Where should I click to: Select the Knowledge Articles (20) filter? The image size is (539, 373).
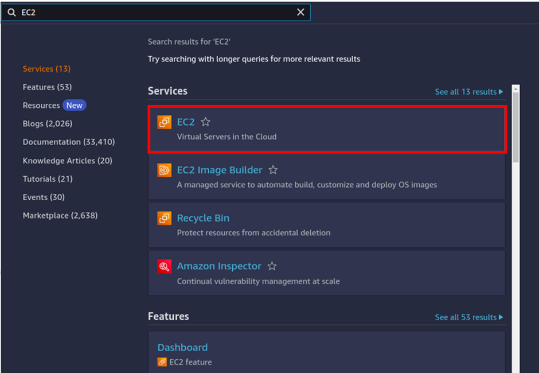68,161
